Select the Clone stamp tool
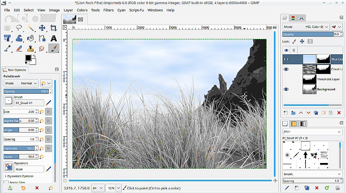The height and width of the screenshot is (193, 346). click(30, 48)
